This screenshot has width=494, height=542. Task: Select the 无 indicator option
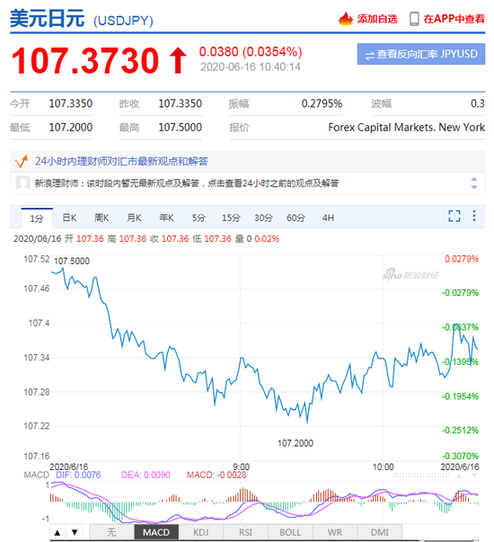[x=111, y=532]
